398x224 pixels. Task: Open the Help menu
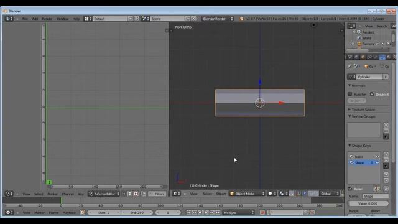pyautogui.click(x=76, y=19)
